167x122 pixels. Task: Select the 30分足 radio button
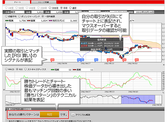(50, 8)
